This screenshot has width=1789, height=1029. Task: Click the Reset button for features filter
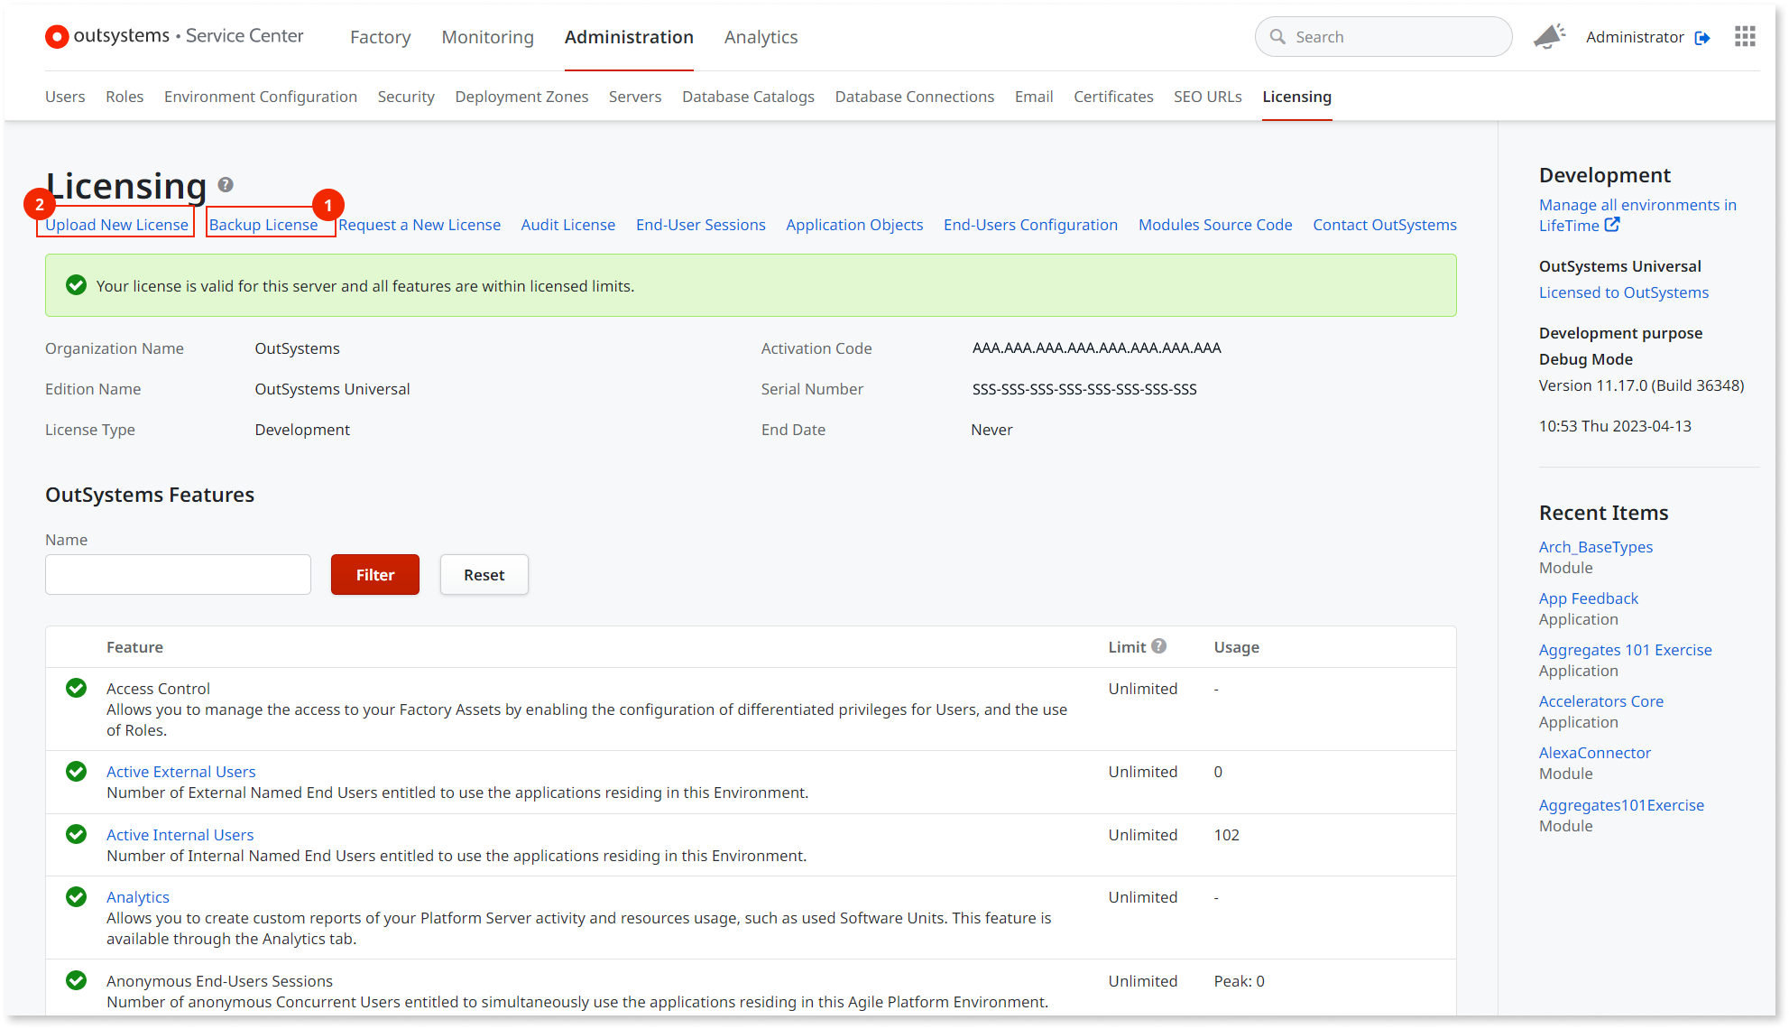pos(483,573)
